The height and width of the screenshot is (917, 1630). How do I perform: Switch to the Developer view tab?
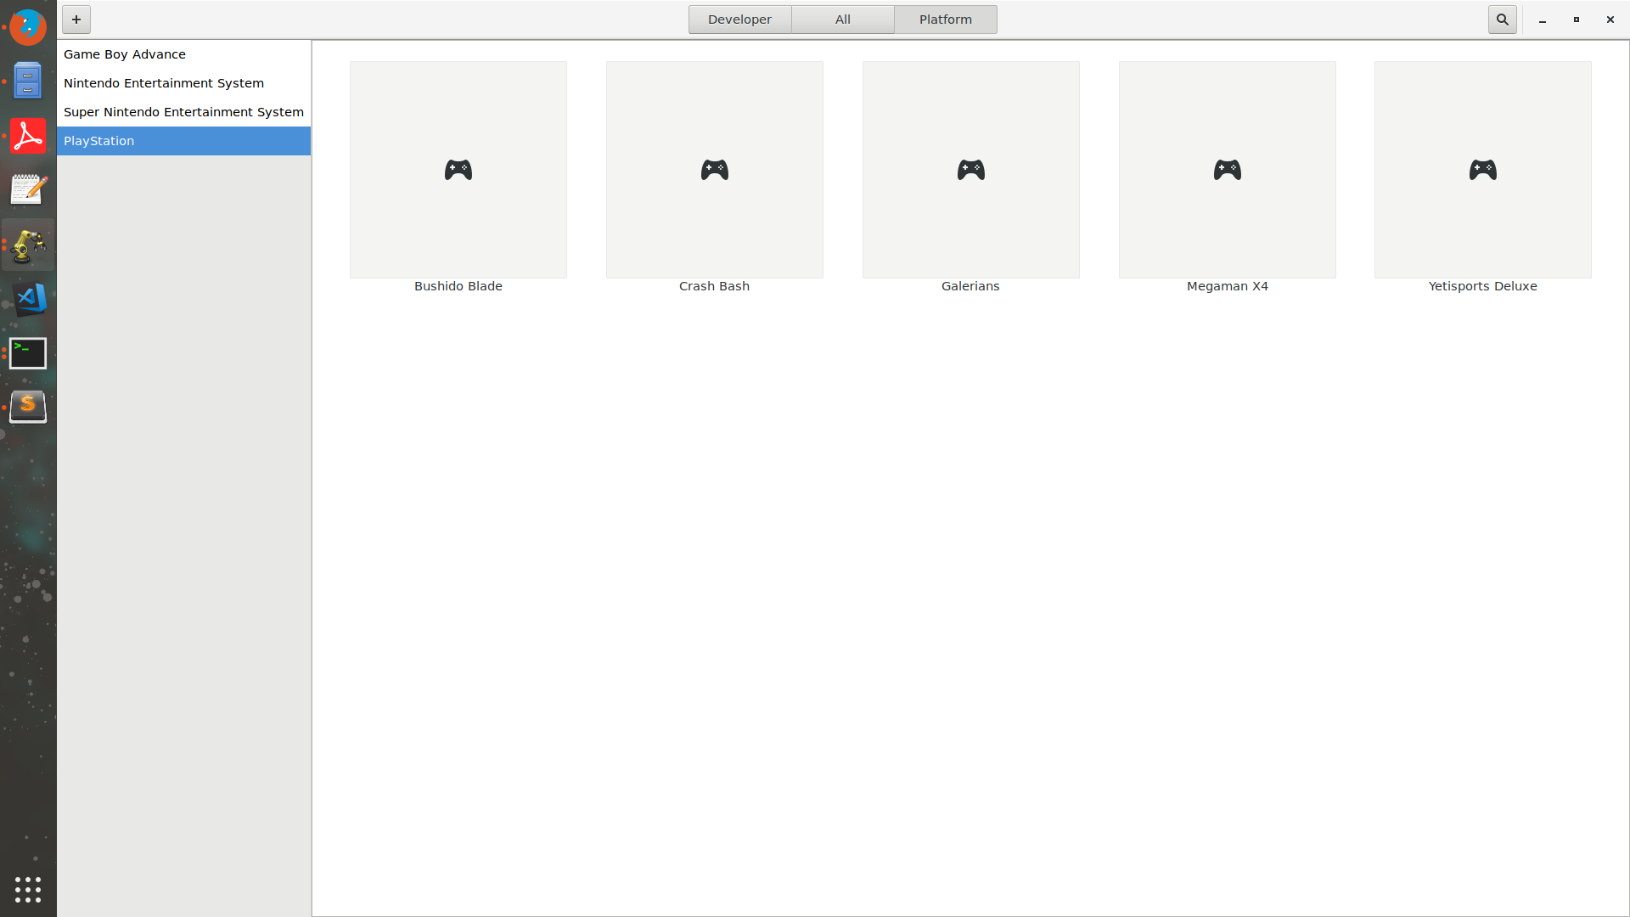pos(739,20)
